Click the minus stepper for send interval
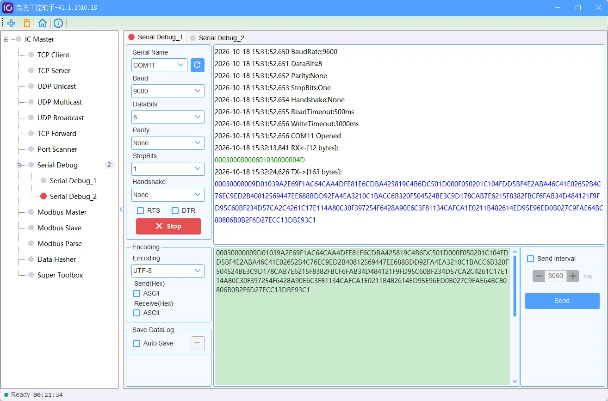This screenshot has width=608, height=401. 539,276
